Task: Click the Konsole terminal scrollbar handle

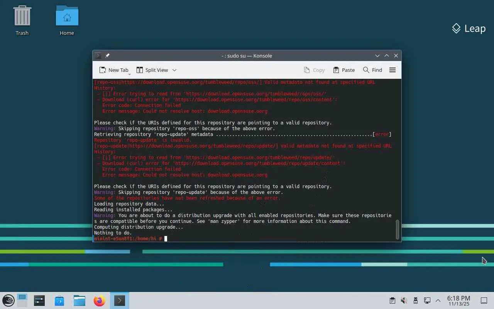Action: pos(398,229)
